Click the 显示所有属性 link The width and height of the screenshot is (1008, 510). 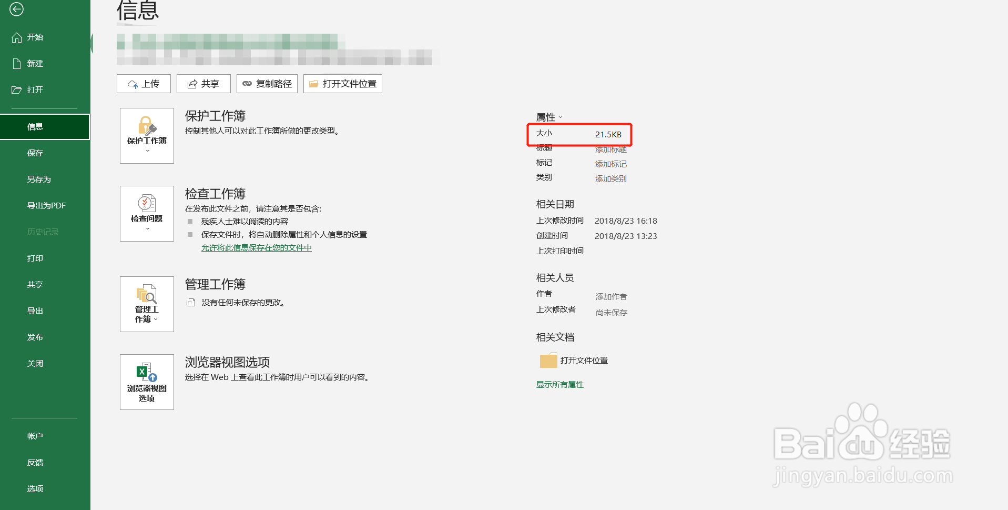coord(559,384)
